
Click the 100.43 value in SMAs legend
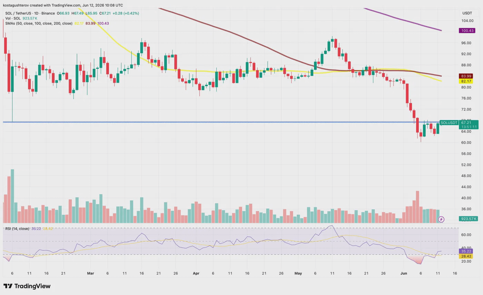point(103,23)
